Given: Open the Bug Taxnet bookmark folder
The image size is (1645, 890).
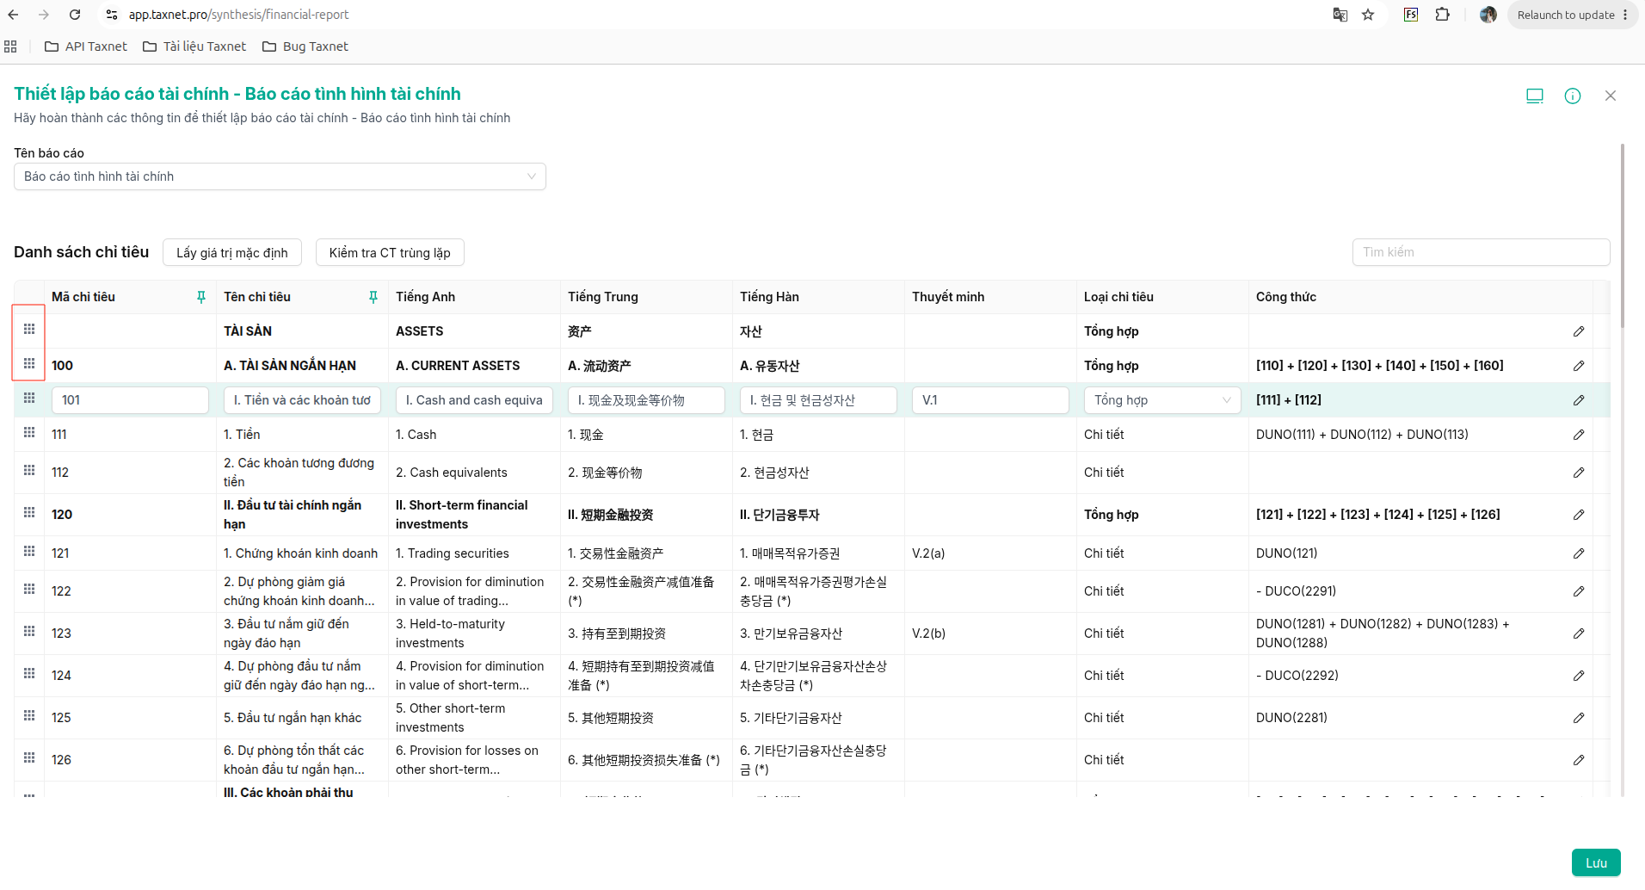Looking at the screenshot, I should 305,46.
